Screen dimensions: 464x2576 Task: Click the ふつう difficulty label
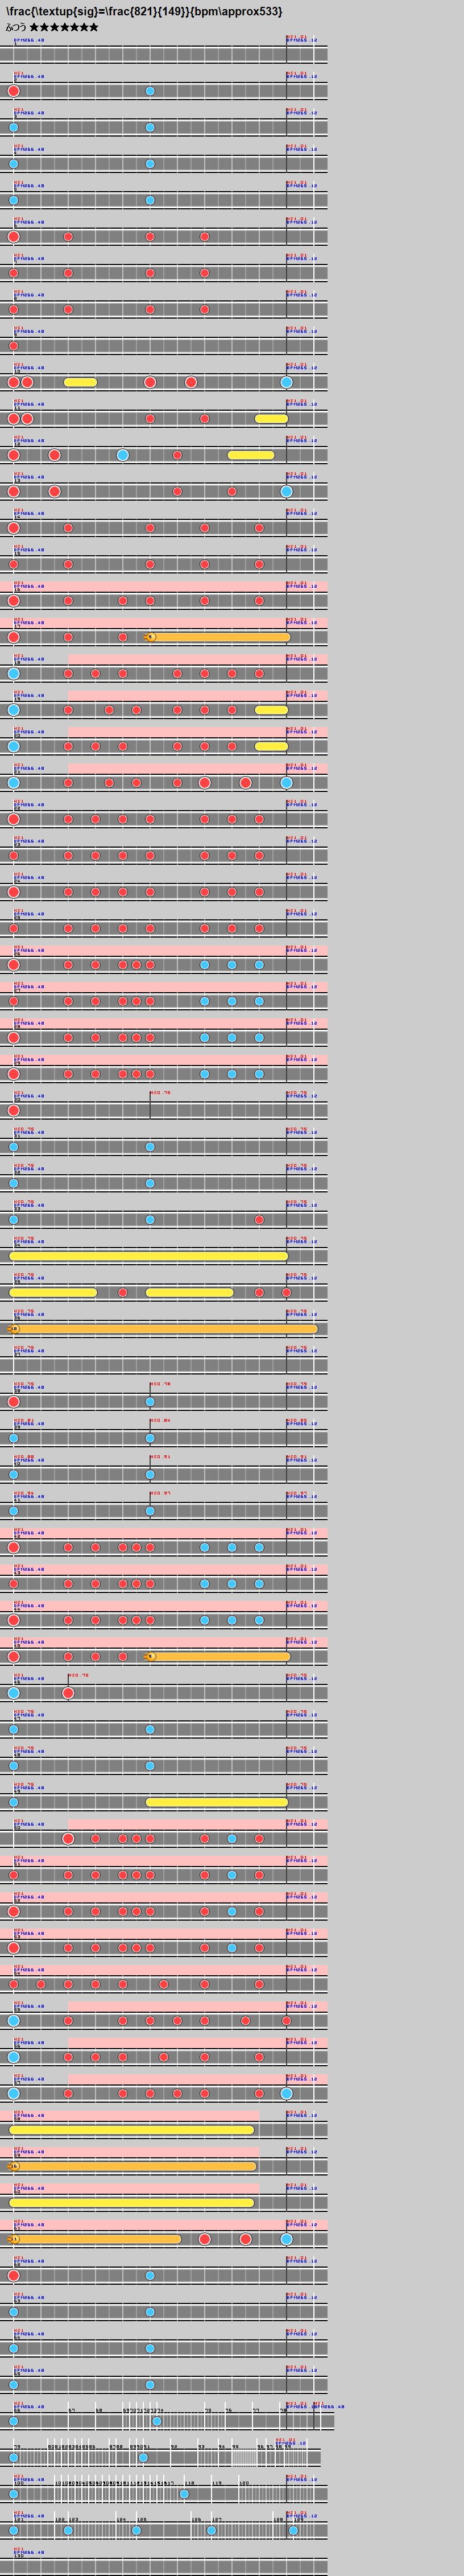click(16, 27)
